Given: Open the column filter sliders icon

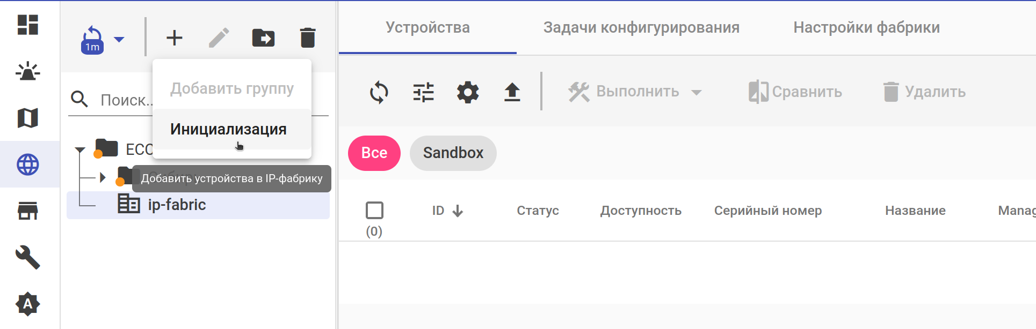Looking at the screenshot, I should 424,92.
